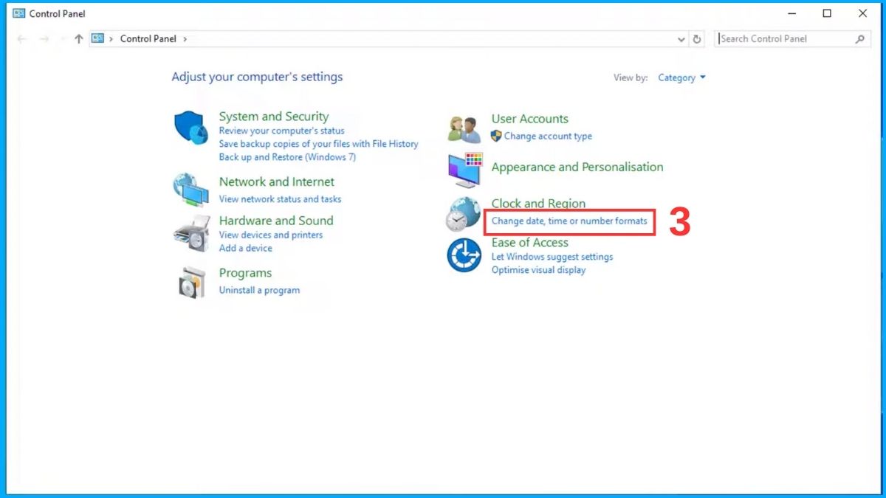Click the search magnifier icon
Viewport: 886px width, 498px height.
point(860,39)
